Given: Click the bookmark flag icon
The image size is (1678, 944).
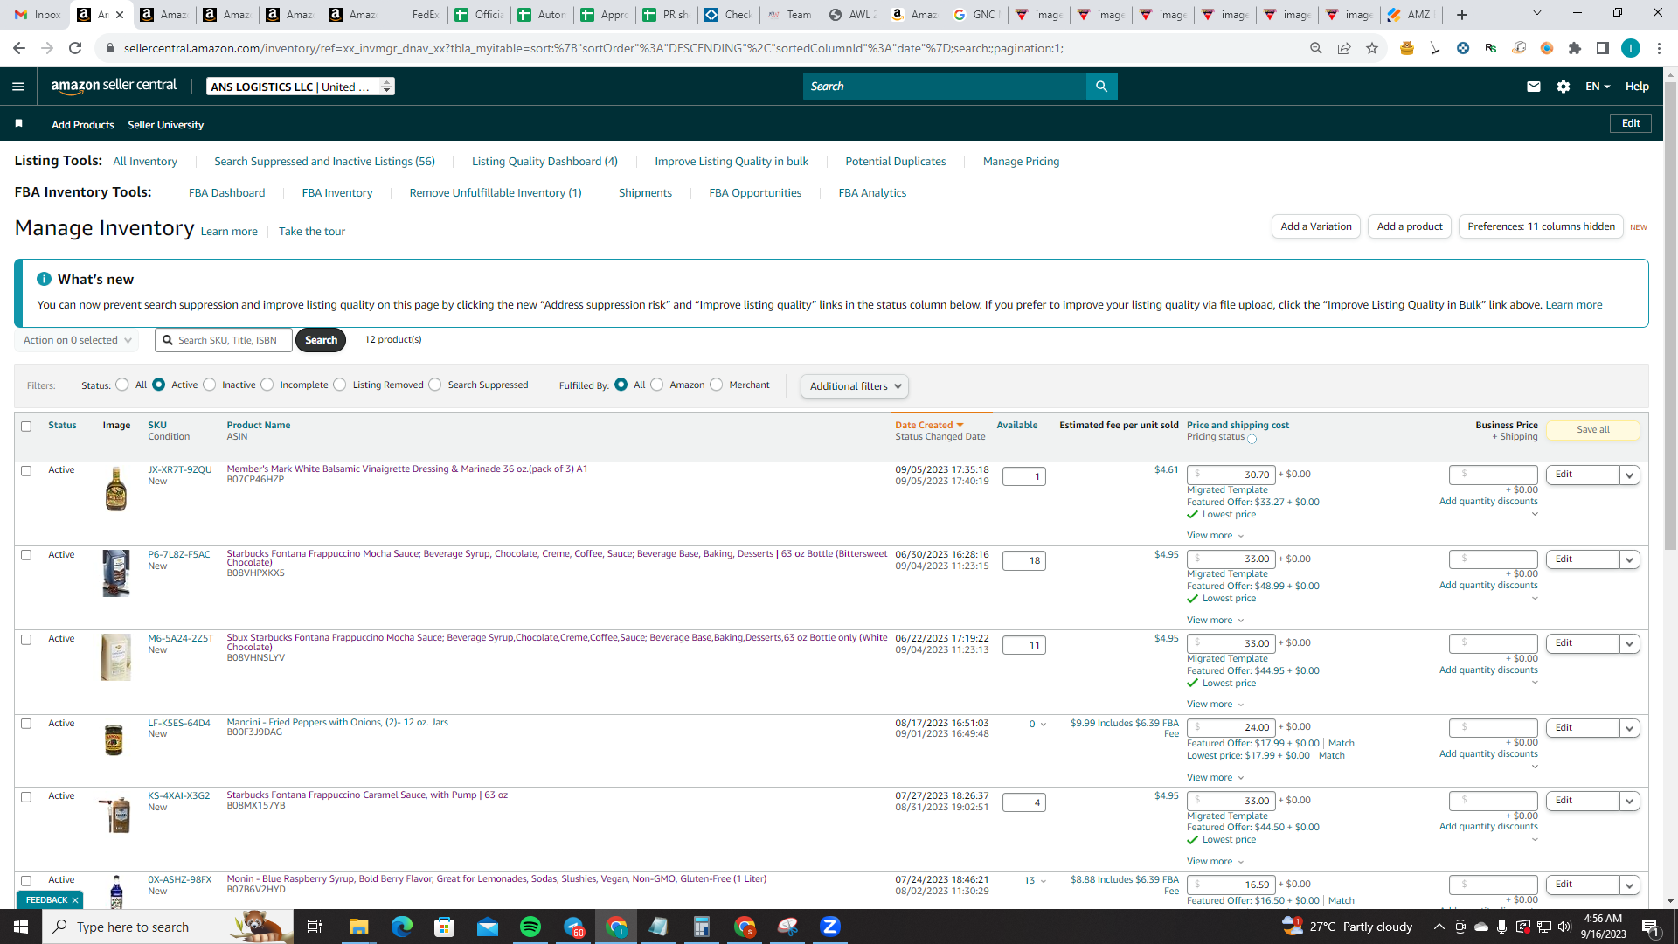Looking at the screenshot, I should 18,124.
